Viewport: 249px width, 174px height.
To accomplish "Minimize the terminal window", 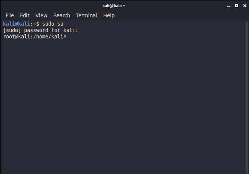I will pyautogui.click(x=228, y=6).
